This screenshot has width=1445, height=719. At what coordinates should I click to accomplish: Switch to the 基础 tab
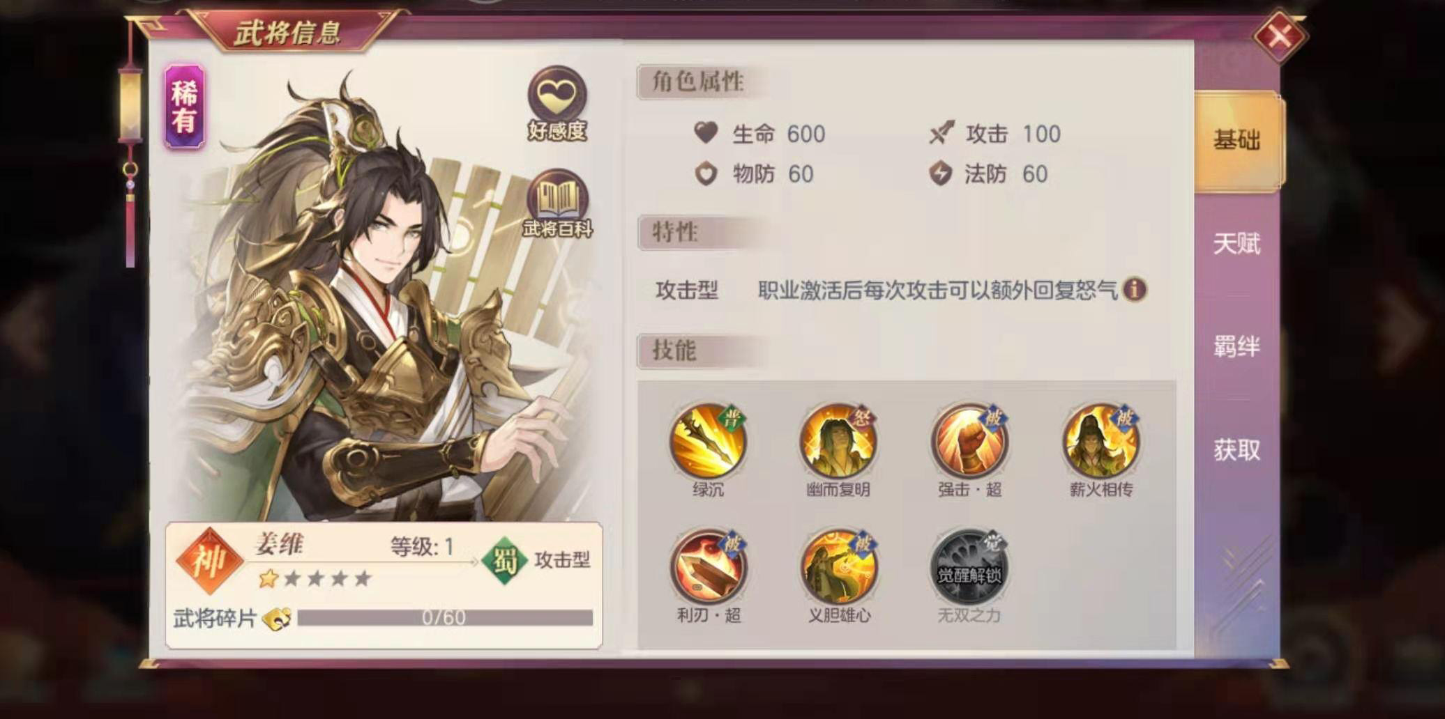1238,141
